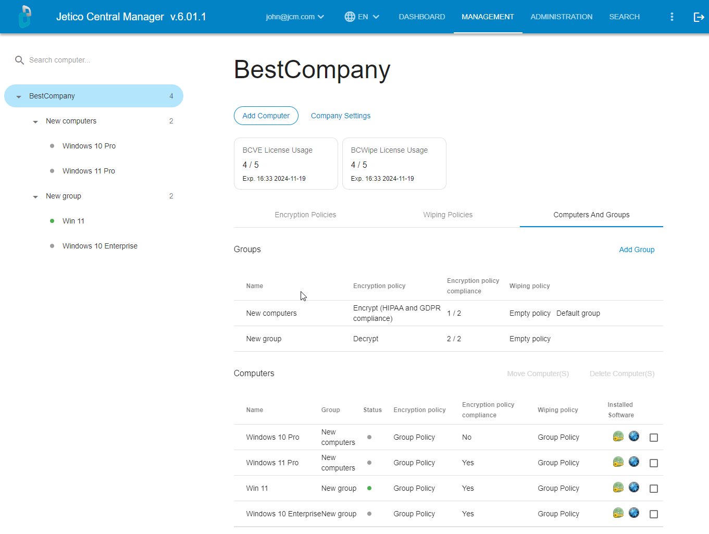Screen dimensions: 709x534
Task: Click BCWipe globe icon for Windows 11 Pro
Action: click(x=634, y=462)
